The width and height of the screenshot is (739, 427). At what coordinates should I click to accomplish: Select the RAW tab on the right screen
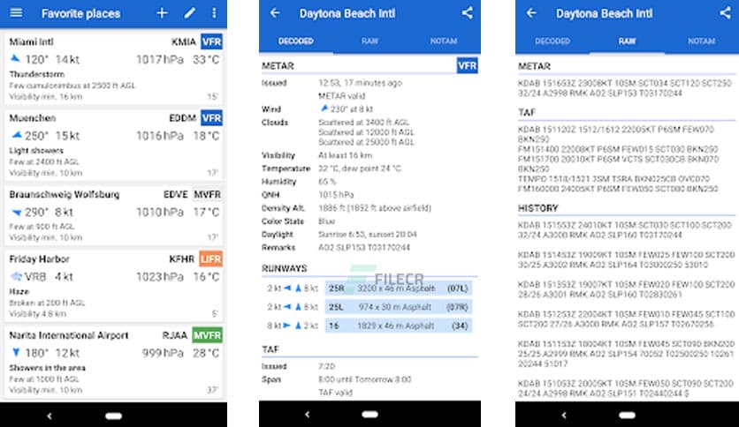tap(627, 41)
